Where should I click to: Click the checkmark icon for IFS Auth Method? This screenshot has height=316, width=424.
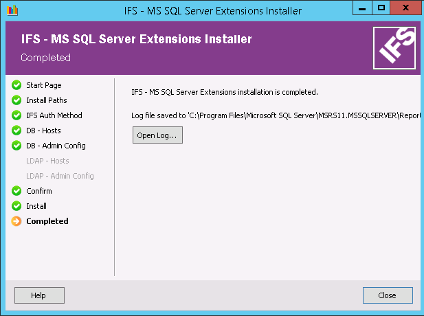[16, 115]
